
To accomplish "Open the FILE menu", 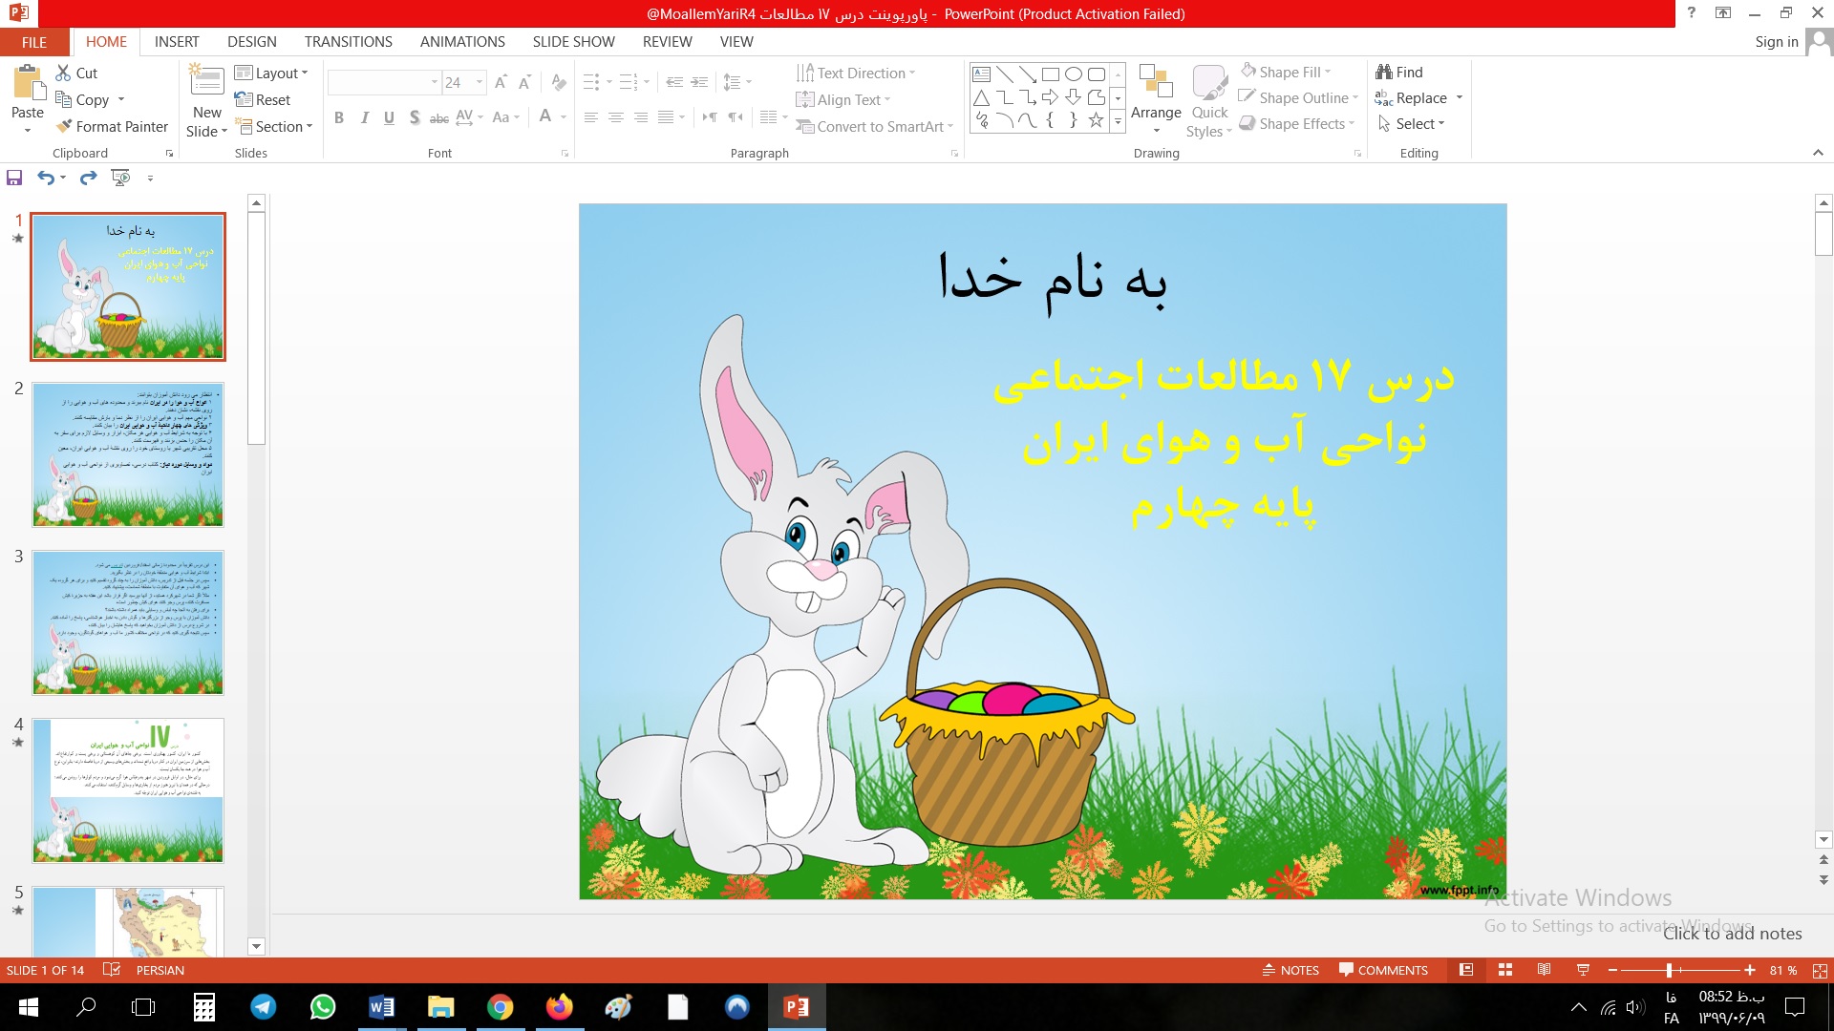I will click(x=34, y=42).
